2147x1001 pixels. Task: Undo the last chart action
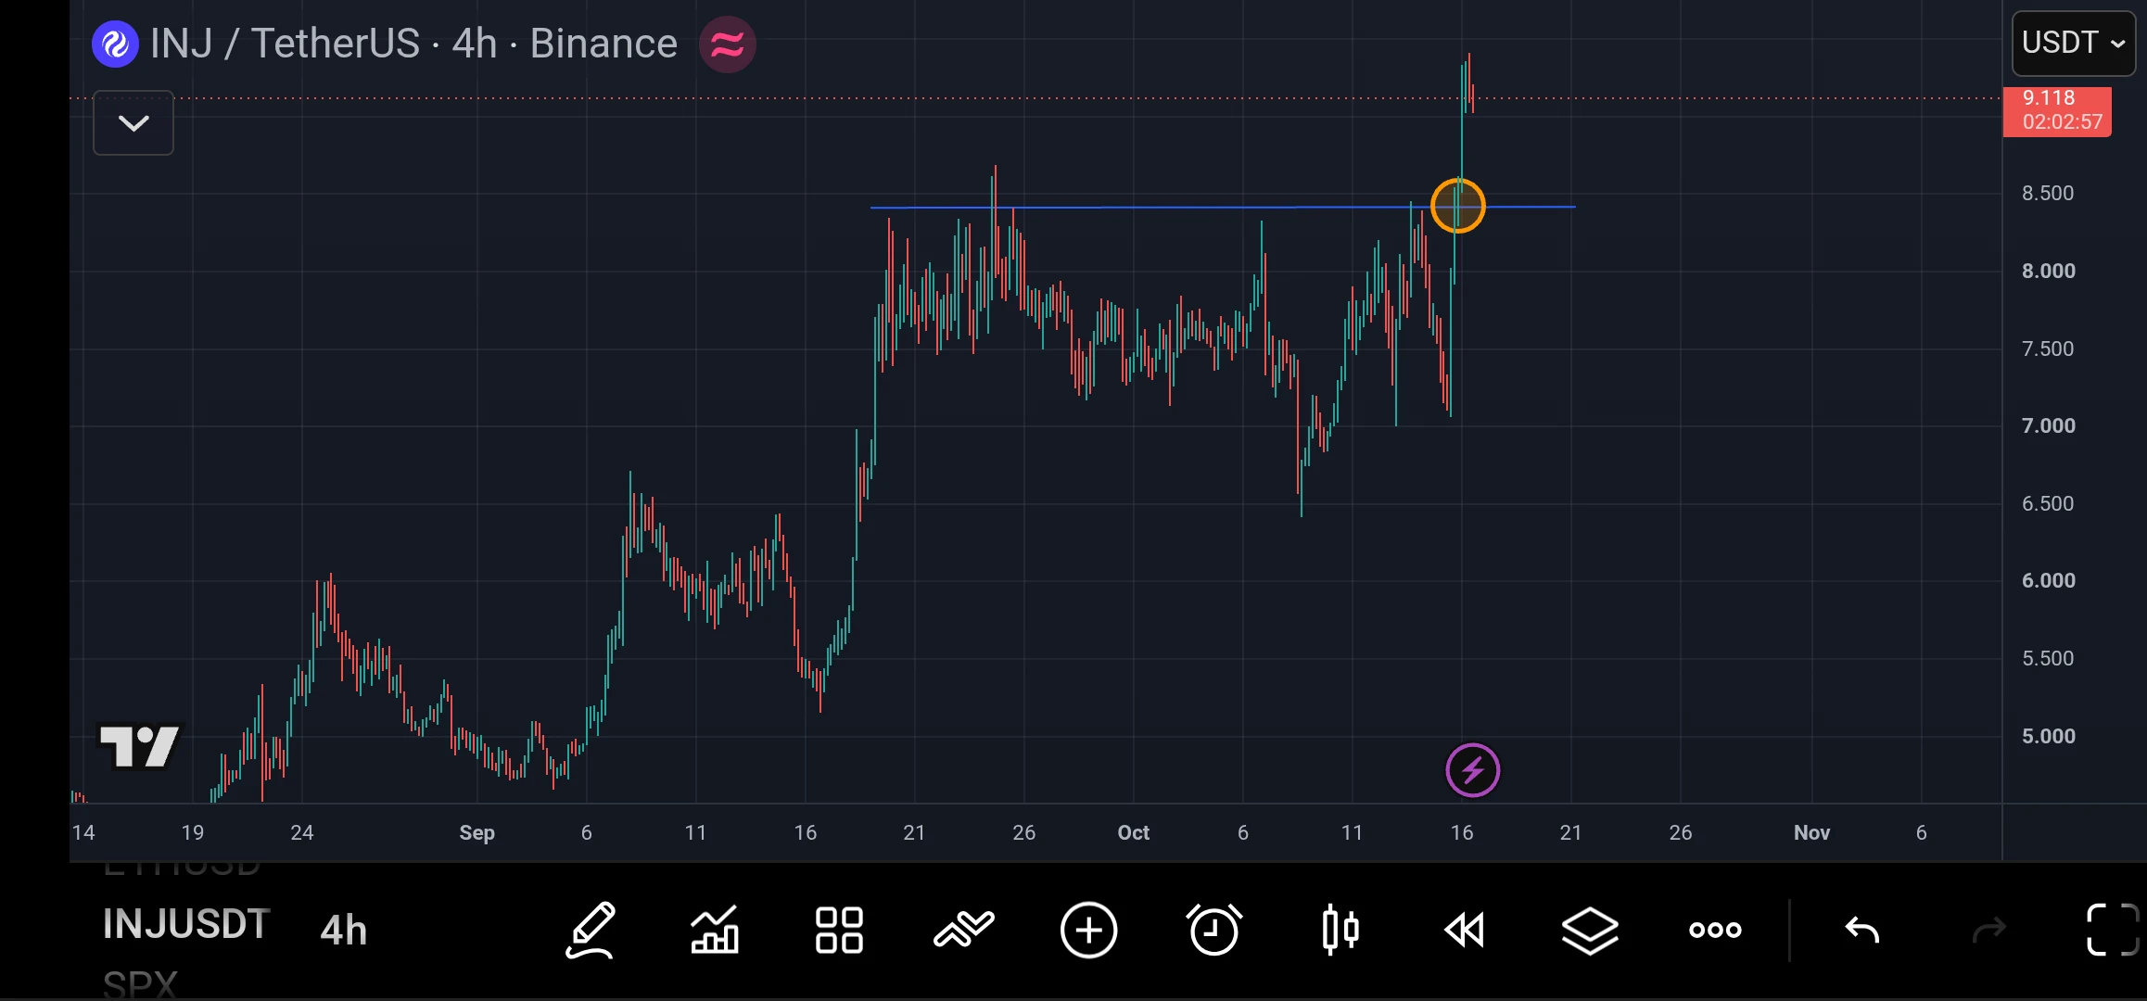[x=1862, y=930]
